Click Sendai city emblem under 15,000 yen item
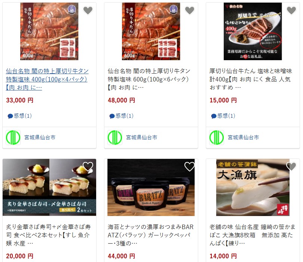This screenshot has width=303, height=262. pyautogui.click(x=217, y=138)
